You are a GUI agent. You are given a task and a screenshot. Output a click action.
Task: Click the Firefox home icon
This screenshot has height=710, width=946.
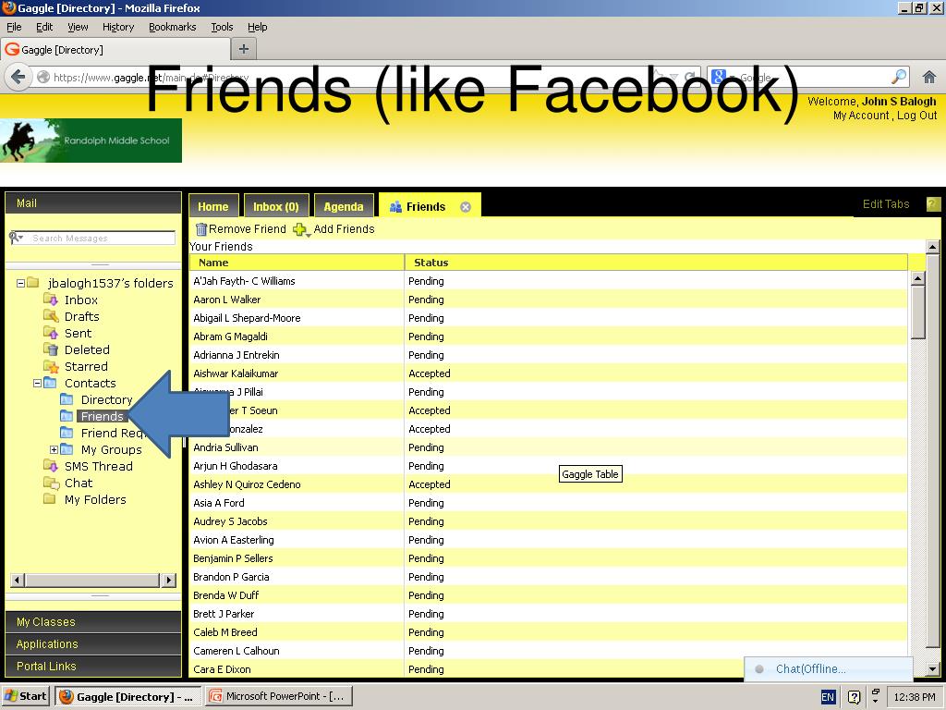(x=929, y=77)
